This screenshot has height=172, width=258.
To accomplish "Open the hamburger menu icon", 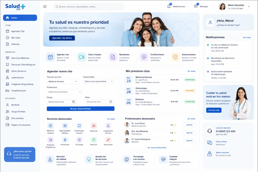I will coord(45,7).
